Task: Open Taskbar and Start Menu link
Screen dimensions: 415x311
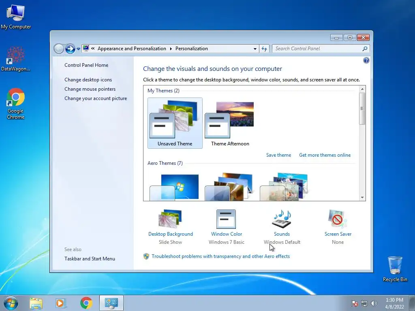Action: point(90,259)
